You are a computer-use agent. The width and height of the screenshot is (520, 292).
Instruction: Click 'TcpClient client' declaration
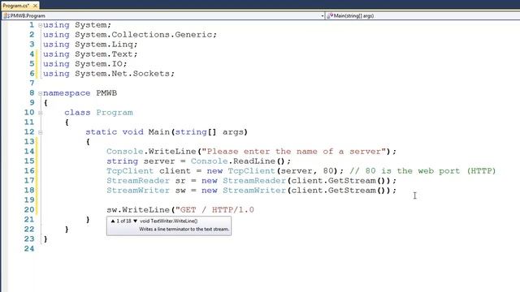[149, 171]
